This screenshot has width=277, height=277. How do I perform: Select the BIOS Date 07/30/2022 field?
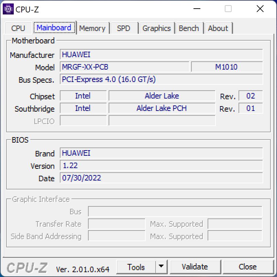click(161, 178)
